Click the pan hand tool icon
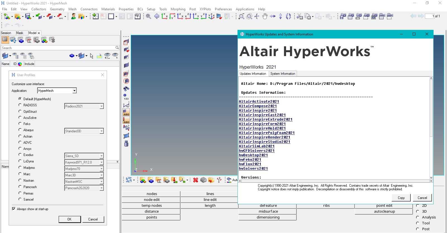The height and width of the screenshot is (233, 447). point(265,16)
